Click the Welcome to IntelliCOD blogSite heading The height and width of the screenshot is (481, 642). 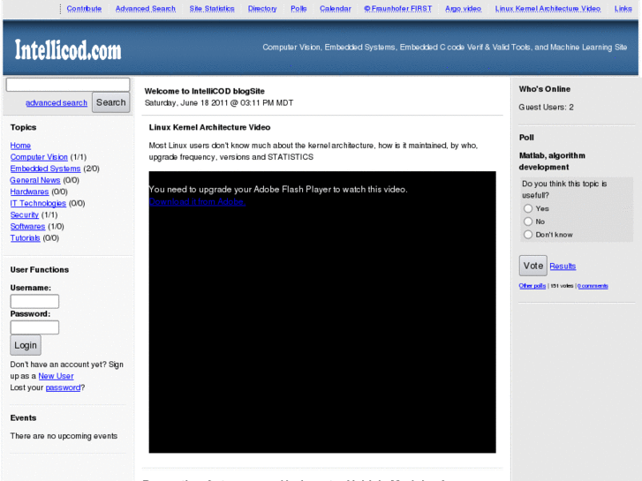click(205, 91)
